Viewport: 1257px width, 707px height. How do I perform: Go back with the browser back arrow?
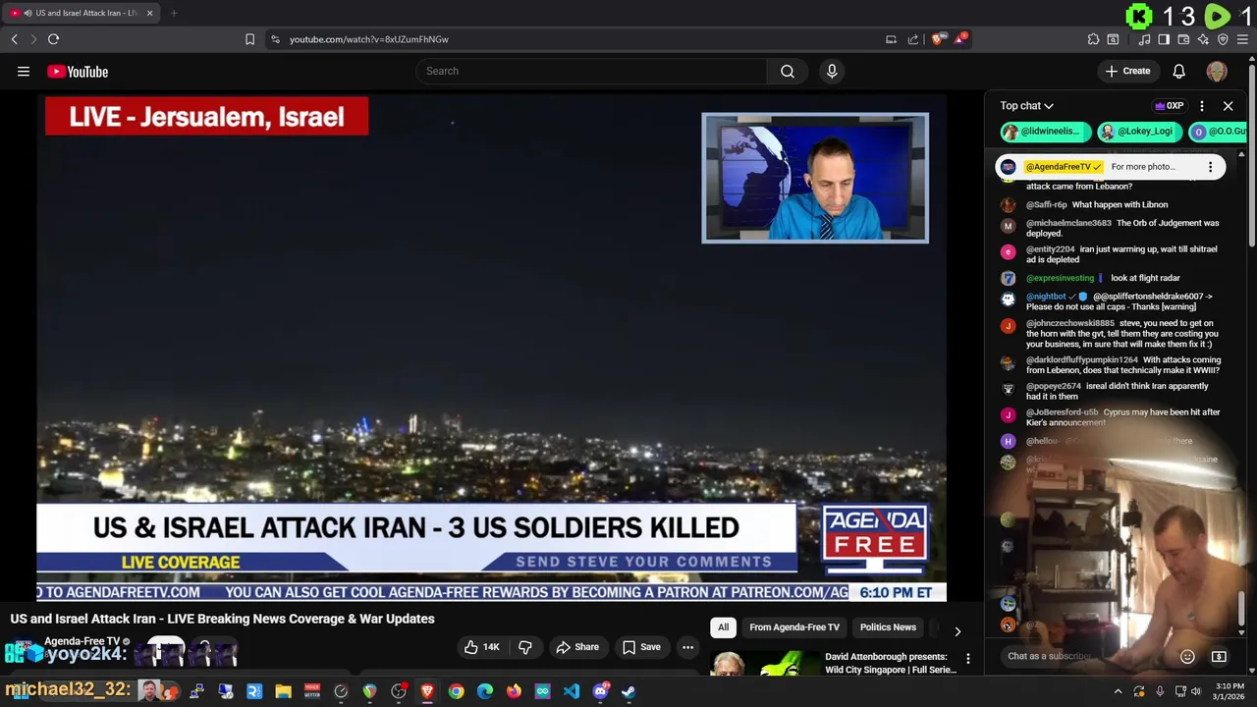[x=14, y=39]
